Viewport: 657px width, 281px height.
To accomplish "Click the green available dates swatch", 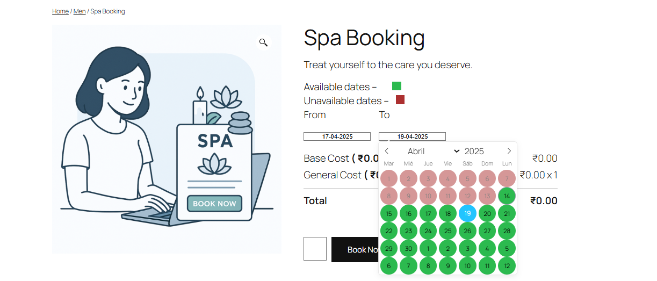I will 396,86.
